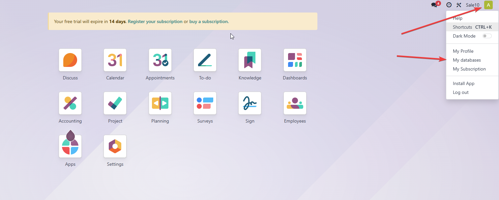Open the To-do app
The image size is (499, 200).
click(x=205, y=60)
